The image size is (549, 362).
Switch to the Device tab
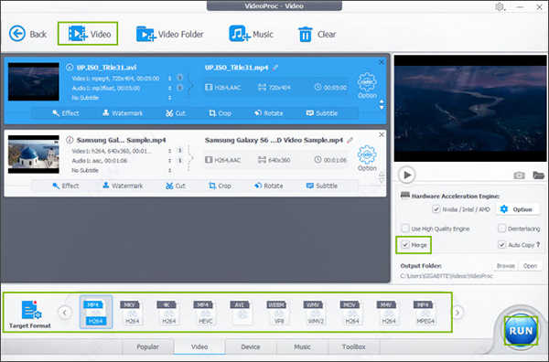tap(251, 347)
